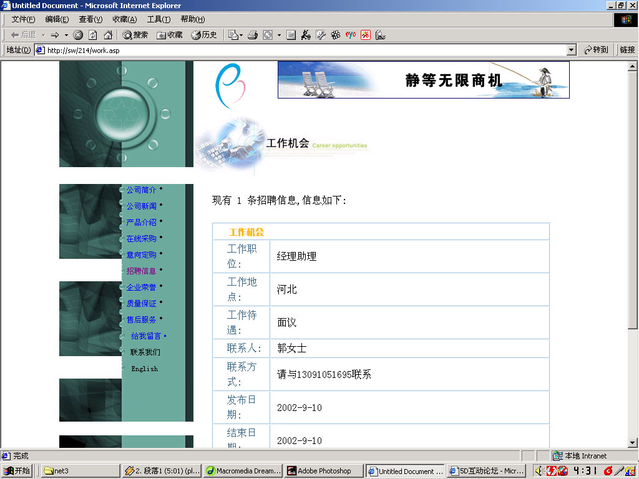Click the Stop button in toolbar
Image resolution: width=639 pixels, height=479 pixels.
[78, 35]
